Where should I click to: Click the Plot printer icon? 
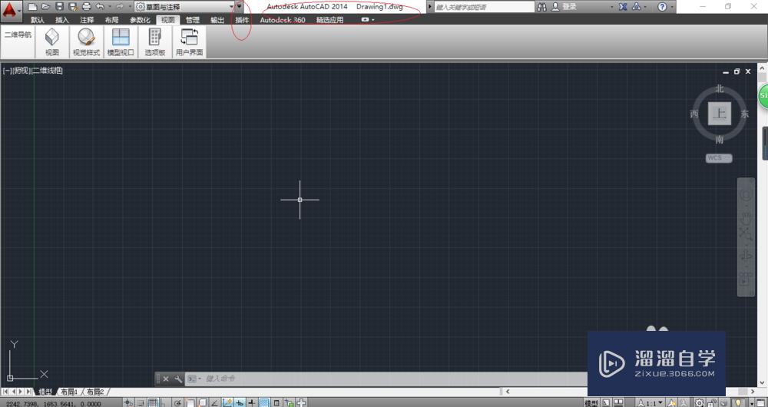(x=87, y=7)
